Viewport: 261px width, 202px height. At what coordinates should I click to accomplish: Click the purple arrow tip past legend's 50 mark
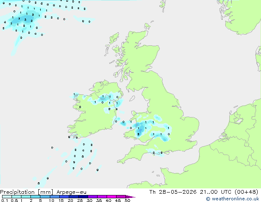(x=130, y=197)
